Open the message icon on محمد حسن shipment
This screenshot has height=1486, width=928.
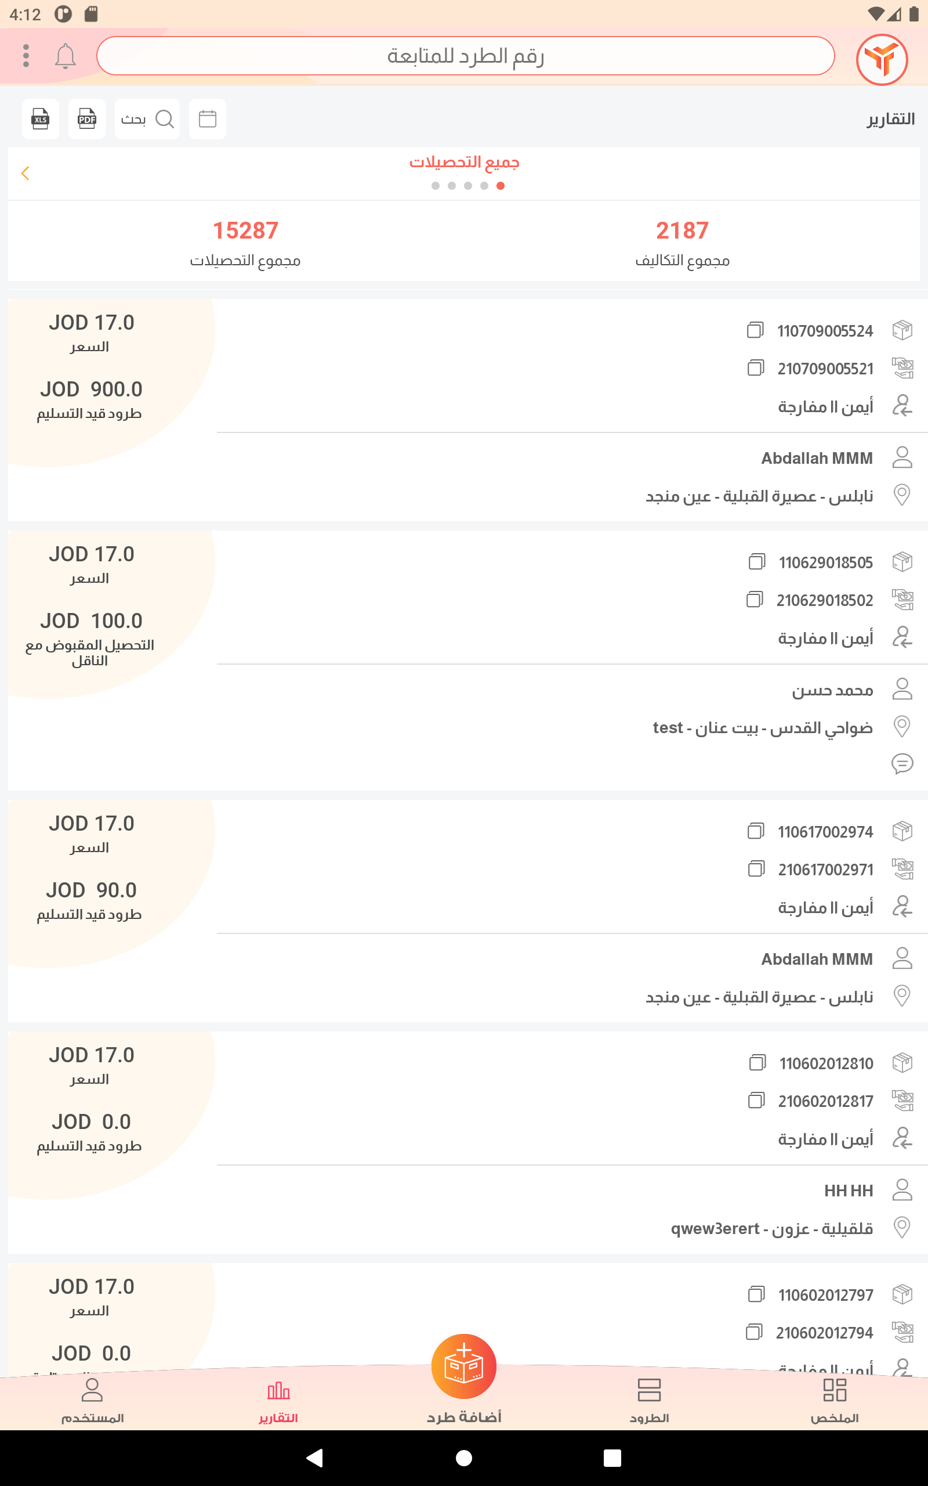pos(901,763)
